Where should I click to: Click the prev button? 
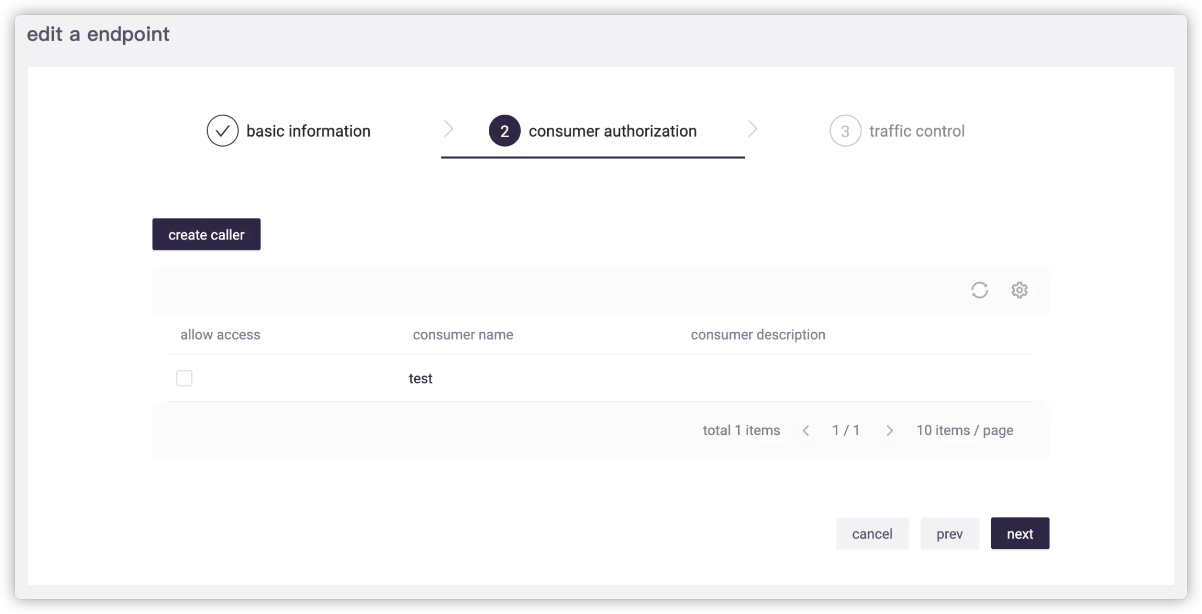[x=949, y=534]
